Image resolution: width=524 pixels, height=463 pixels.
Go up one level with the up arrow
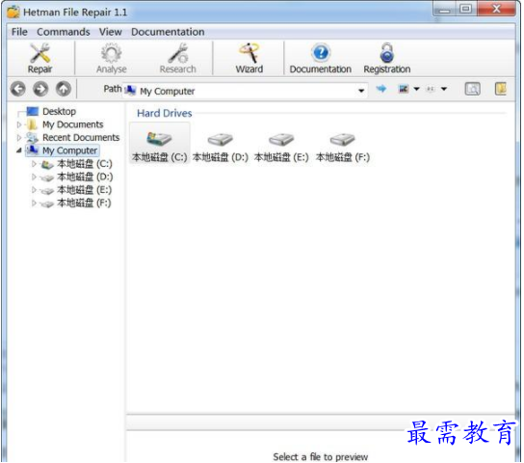pos(64,90)
